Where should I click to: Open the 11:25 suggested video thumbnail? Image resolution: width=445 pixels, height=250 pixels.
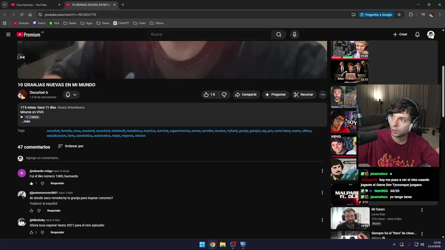click(x=349, y=50)
